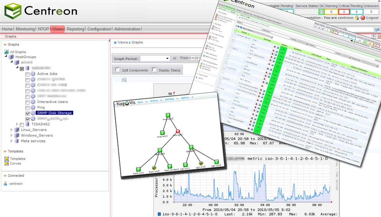The width and height of the screenshot is (381, 217).
Task: Open the Graph Period dropdown
Action: point(155,59)
